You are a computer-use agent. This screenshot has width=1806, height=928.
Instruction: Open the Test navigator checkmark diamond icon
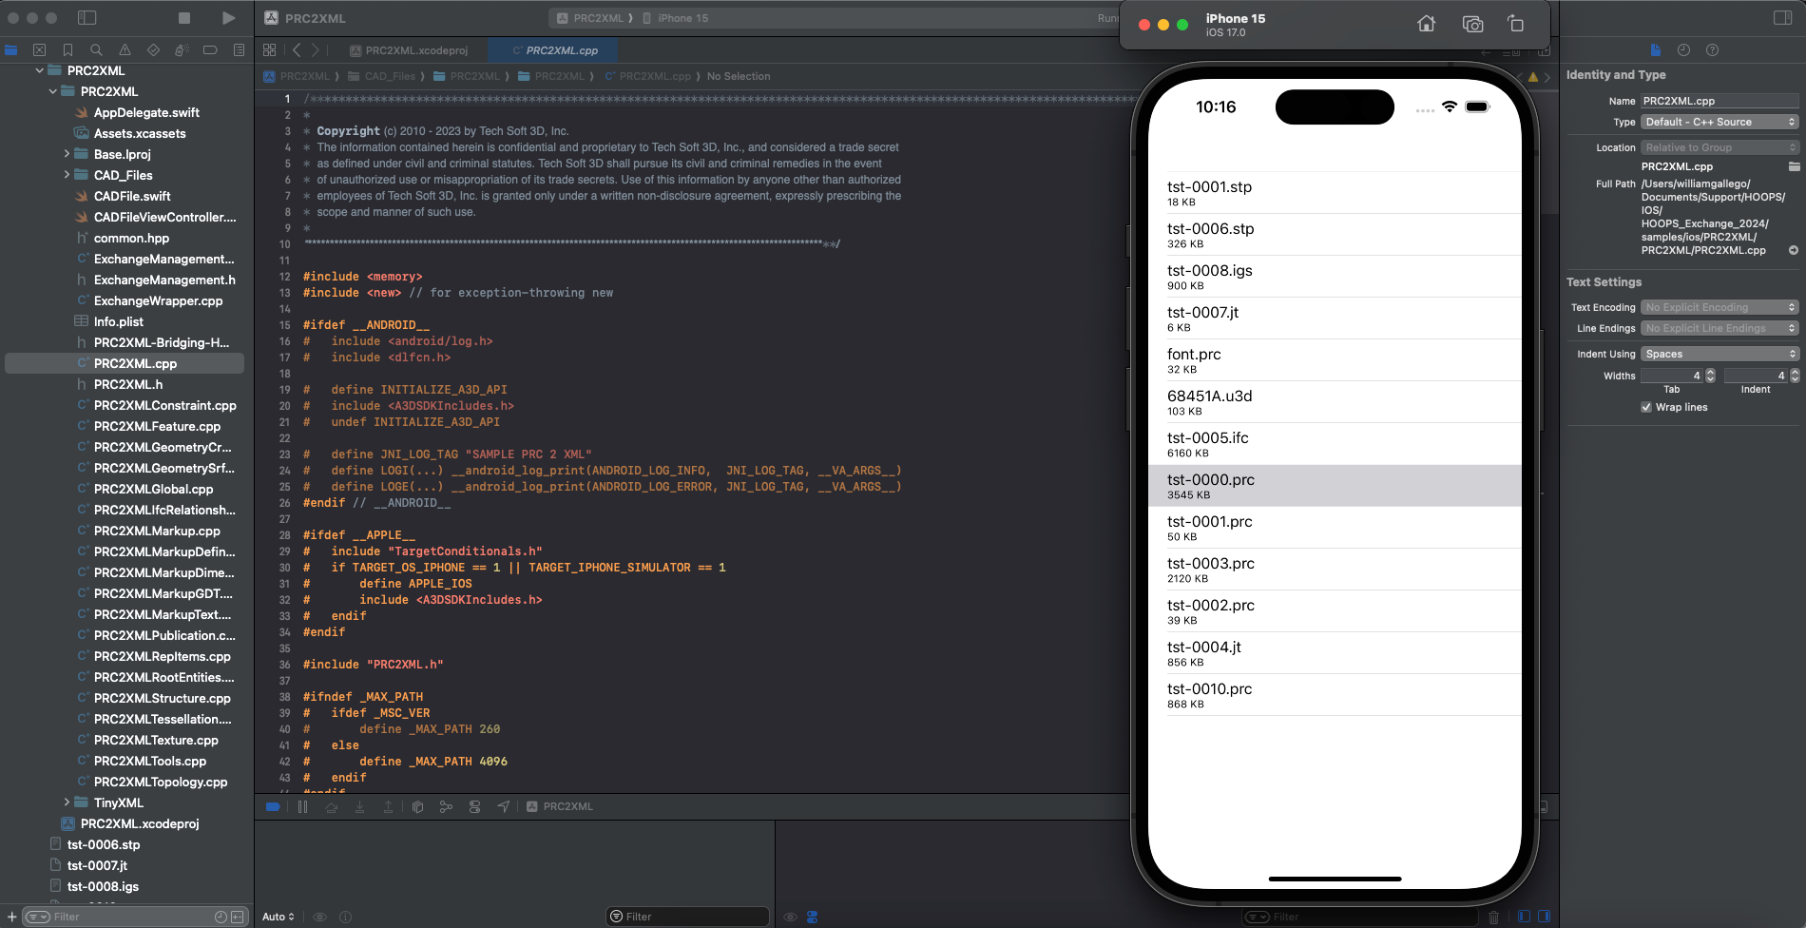(x=152, y=49)
